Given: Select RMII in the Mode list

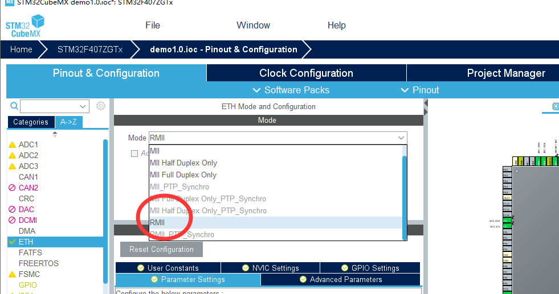Looking at the screenshot, I should coord(275,222).
